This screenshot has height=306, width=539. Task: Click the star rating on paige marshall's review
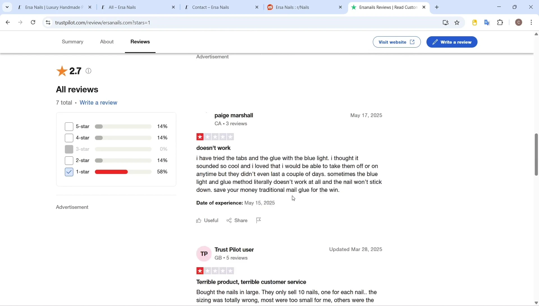pyautogui.click(x=215, y=137)
